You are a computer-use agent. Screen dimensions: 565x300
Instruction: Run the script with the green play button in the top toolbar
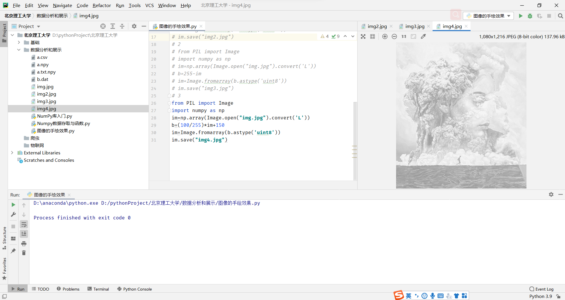click(521, 16)
